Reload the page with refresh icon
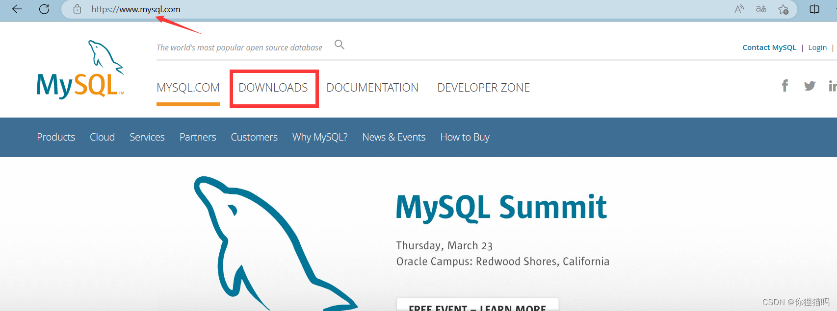 tap(44, 9)
